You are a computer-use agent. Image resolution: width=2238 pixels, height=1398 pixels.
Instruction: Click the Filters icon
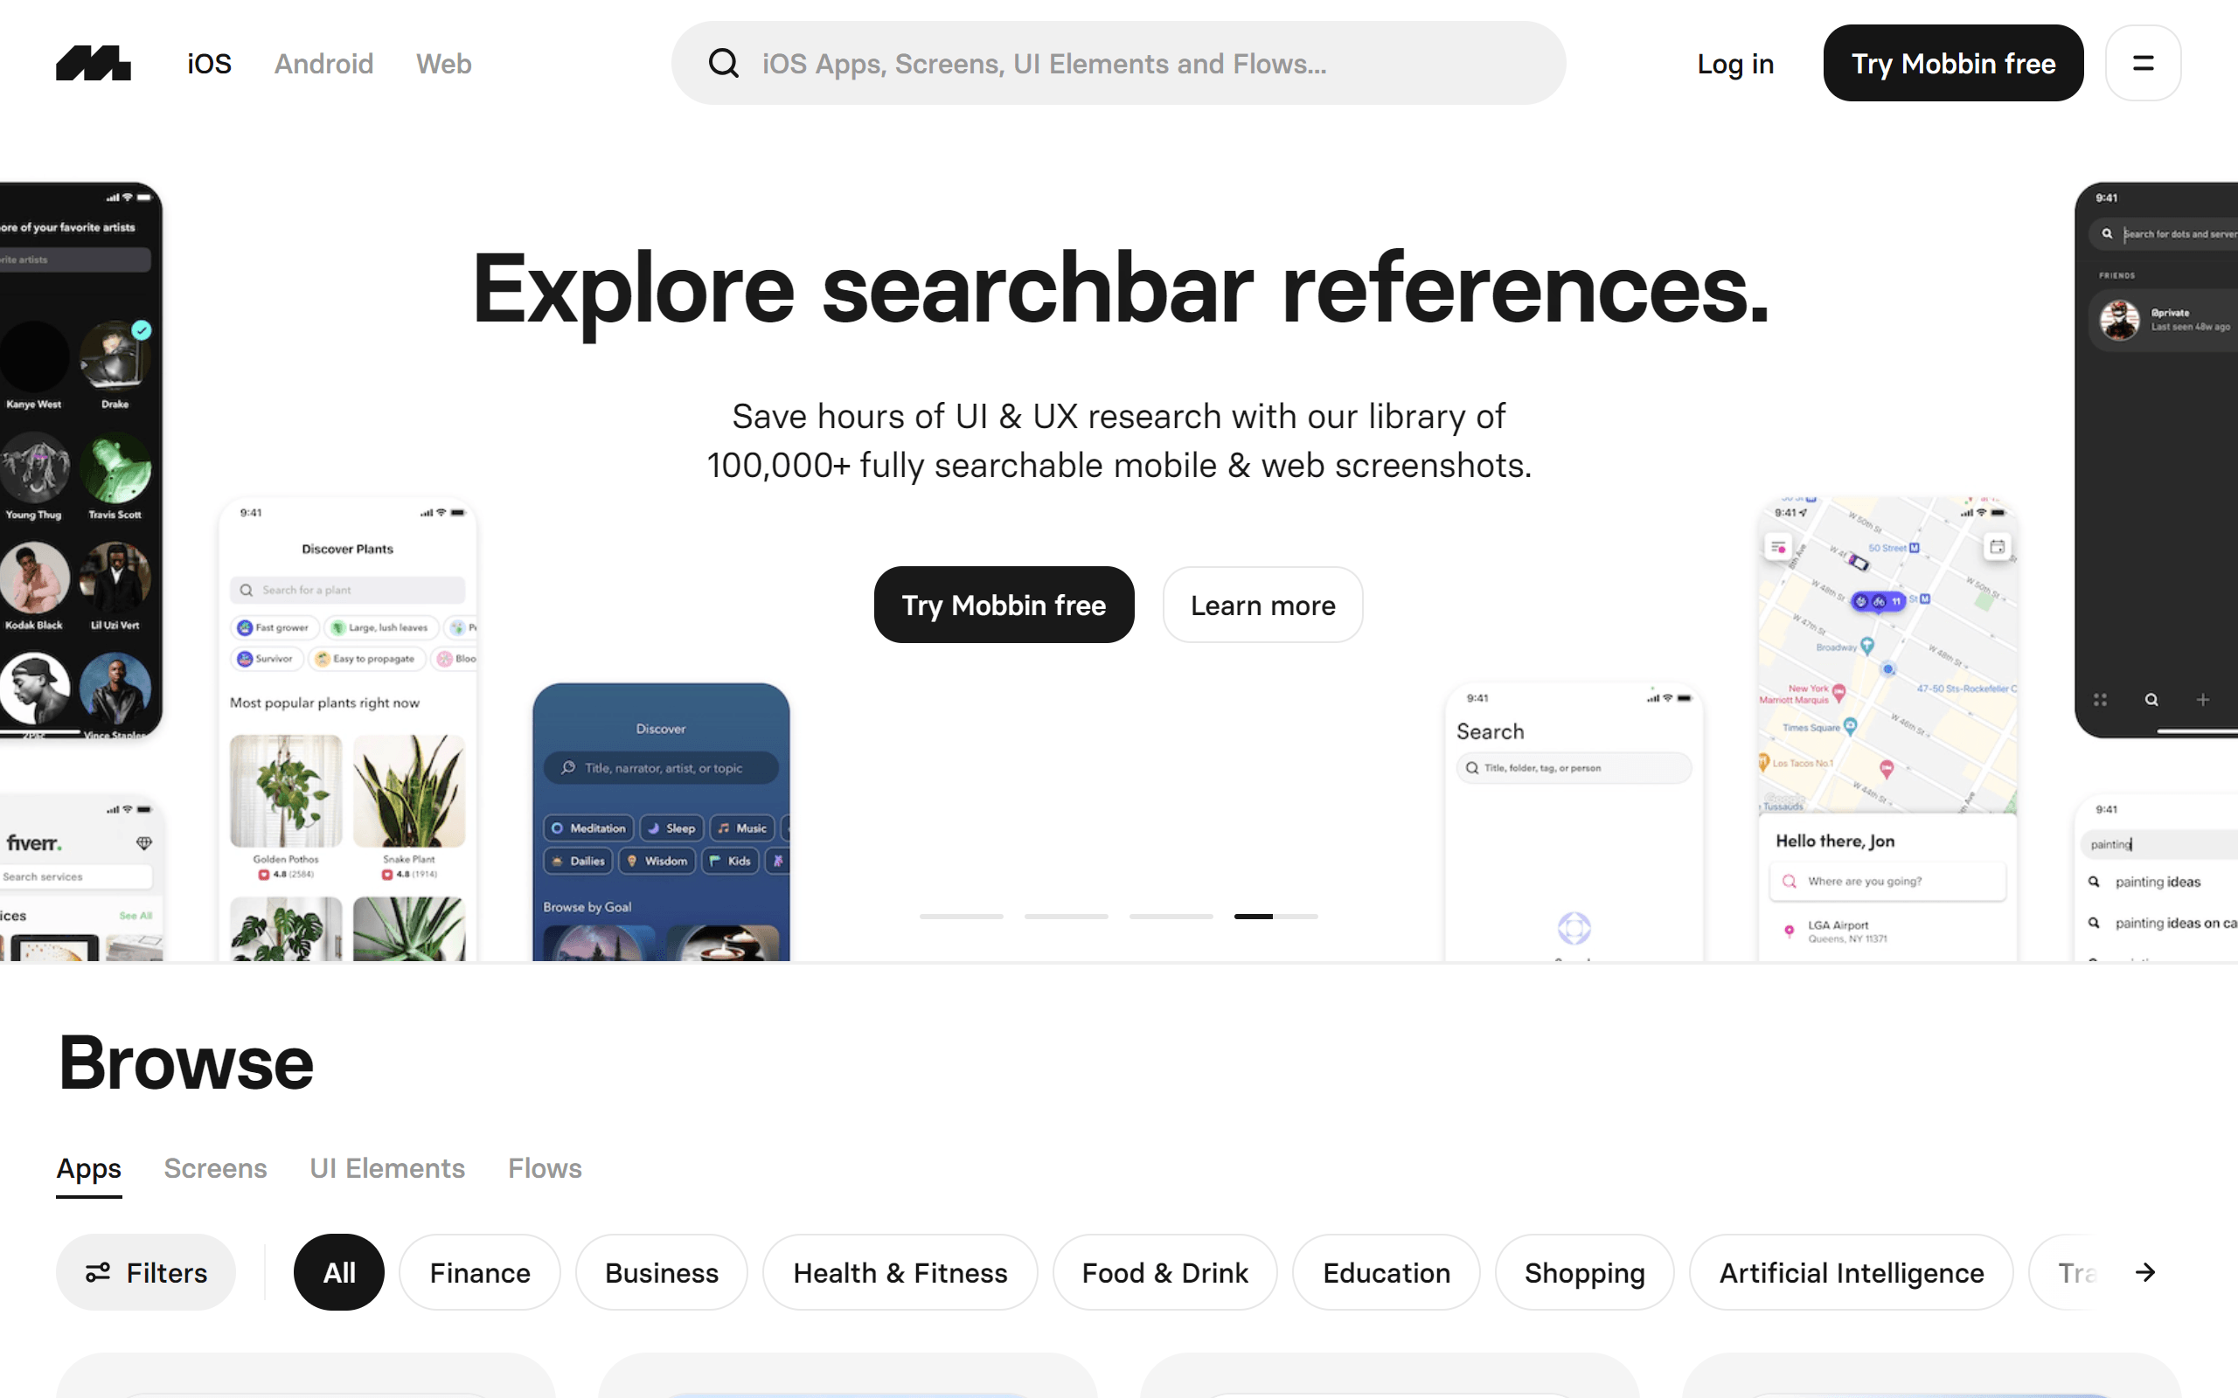(x=100, y=1272)
